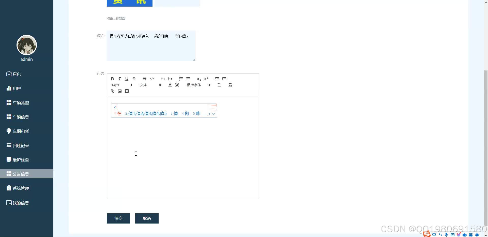The image size is (488, 237).
Task: Switch Chinese/English input via 中 tray icon
Action: (x=434, y=234)
